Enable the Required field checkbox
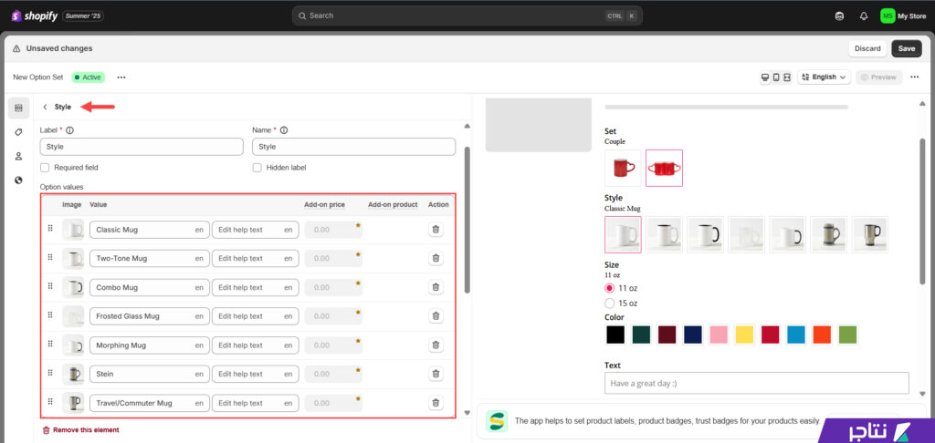935x443 pixels. 45,168
